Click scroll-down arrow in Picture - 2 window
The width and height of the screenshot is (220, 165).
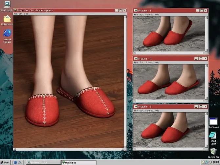pyautogui.click(x=207, y=98)
